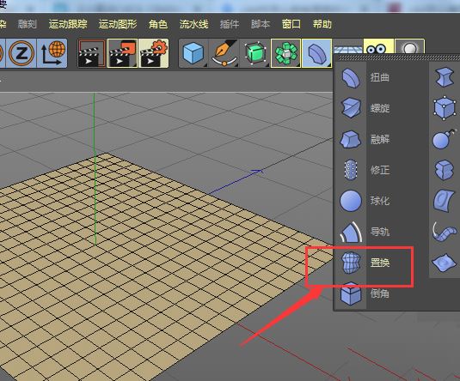Open the 角色 menu

pos(158,24)
